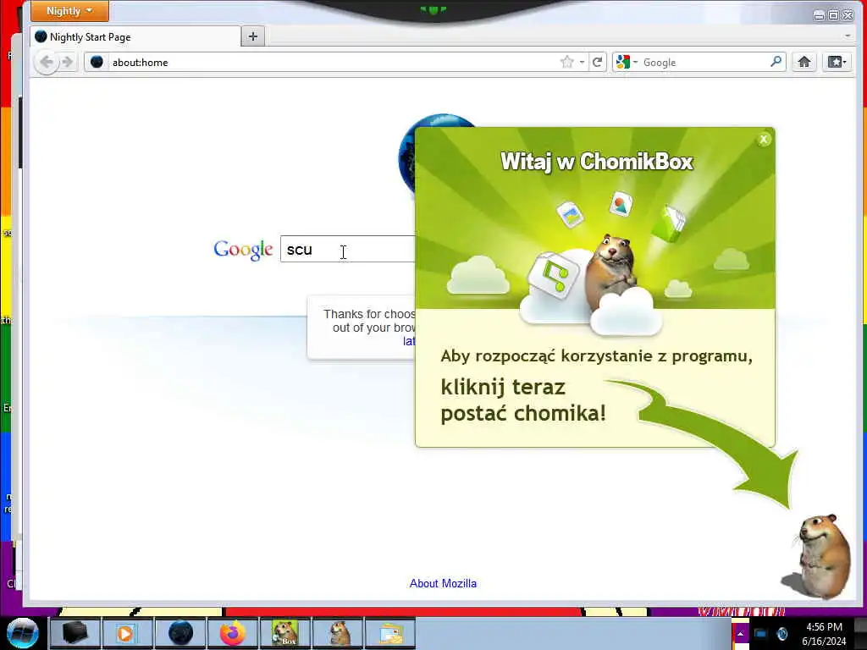Click the Google logo on the start page

point(243,250)
